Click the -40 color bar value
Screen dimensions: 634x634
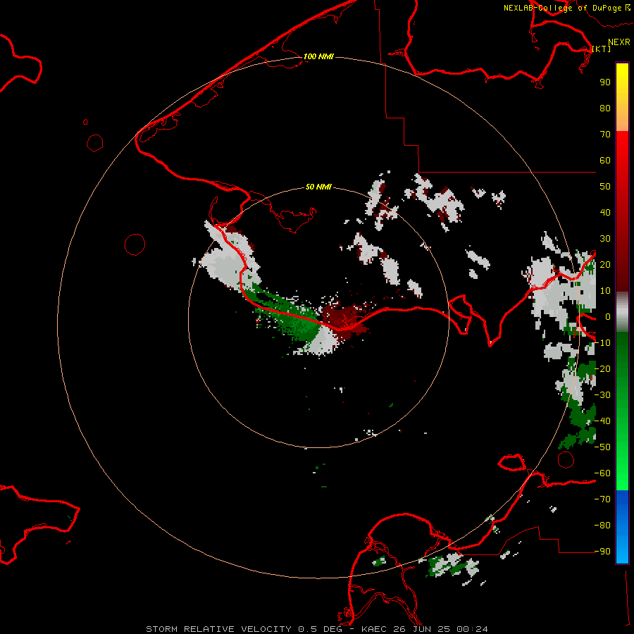click(x=602, y=421)
